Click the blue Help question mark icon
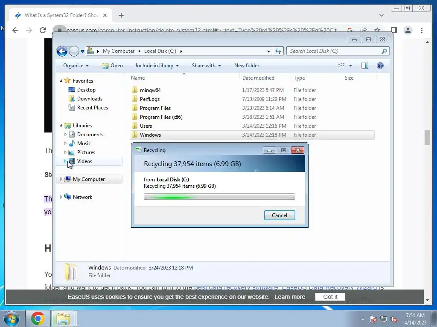Image resolution: width=437 pixels, height=327 pixels. pos(380,66)
